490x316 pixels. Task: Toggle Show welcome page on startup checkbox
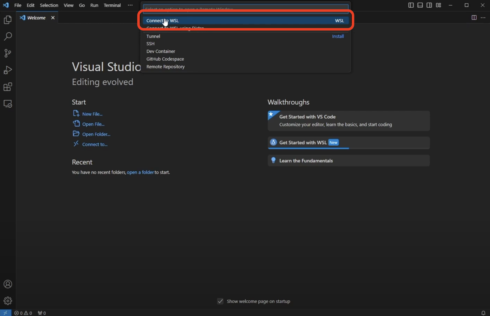[x=220, y=301]
